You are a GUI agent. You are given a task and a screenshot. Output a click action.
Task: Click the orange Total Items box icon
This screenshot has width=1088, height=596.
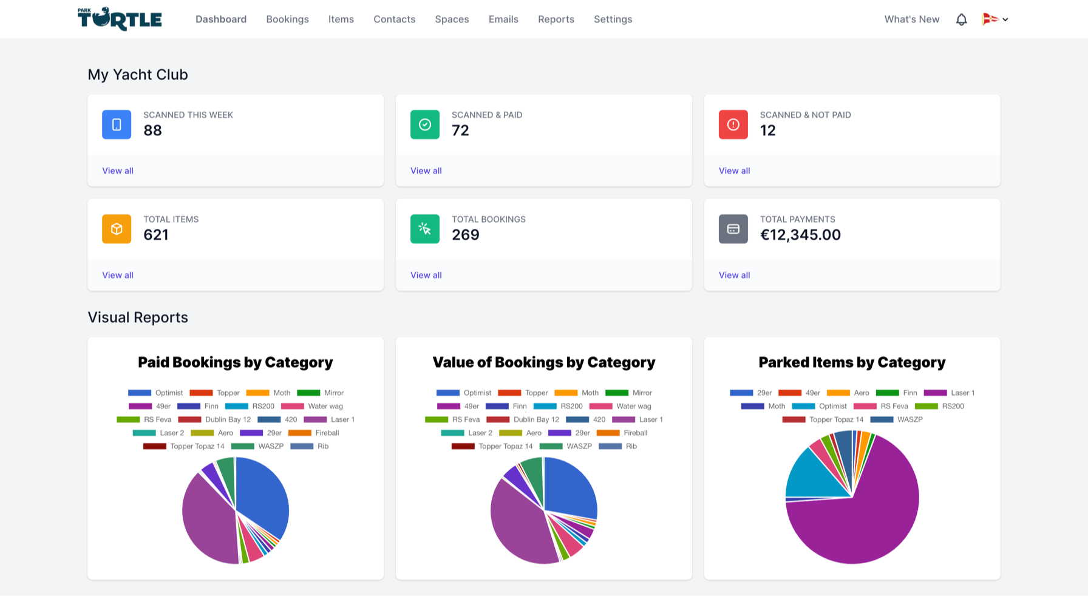pyautogui.click(x=117, y=229)
